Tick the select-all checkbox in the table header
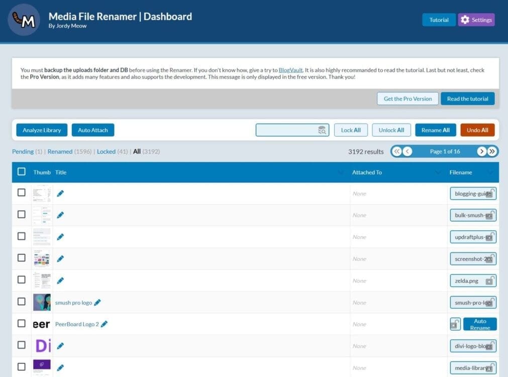The height and width of the screenshot is (377, 508). pos(22,171)
